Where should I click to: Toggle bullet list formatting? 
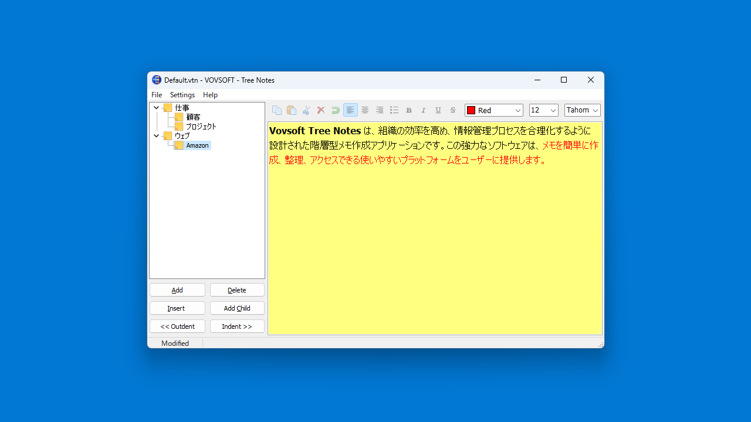tap(394, 110)
